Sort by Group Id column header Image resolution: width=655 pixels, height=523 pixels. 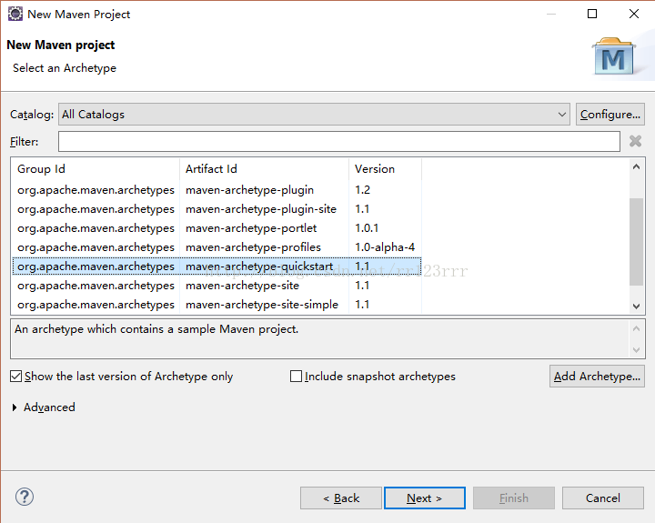point(96,169)
